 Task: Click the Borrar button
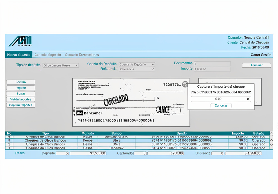click(21, 94)
